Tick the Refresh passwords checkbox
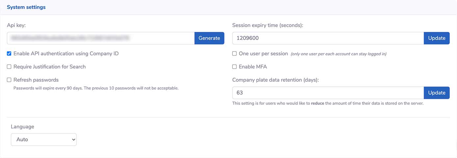Image resolution: width=457 pixels, height=158 pixels. click(9, 80)
